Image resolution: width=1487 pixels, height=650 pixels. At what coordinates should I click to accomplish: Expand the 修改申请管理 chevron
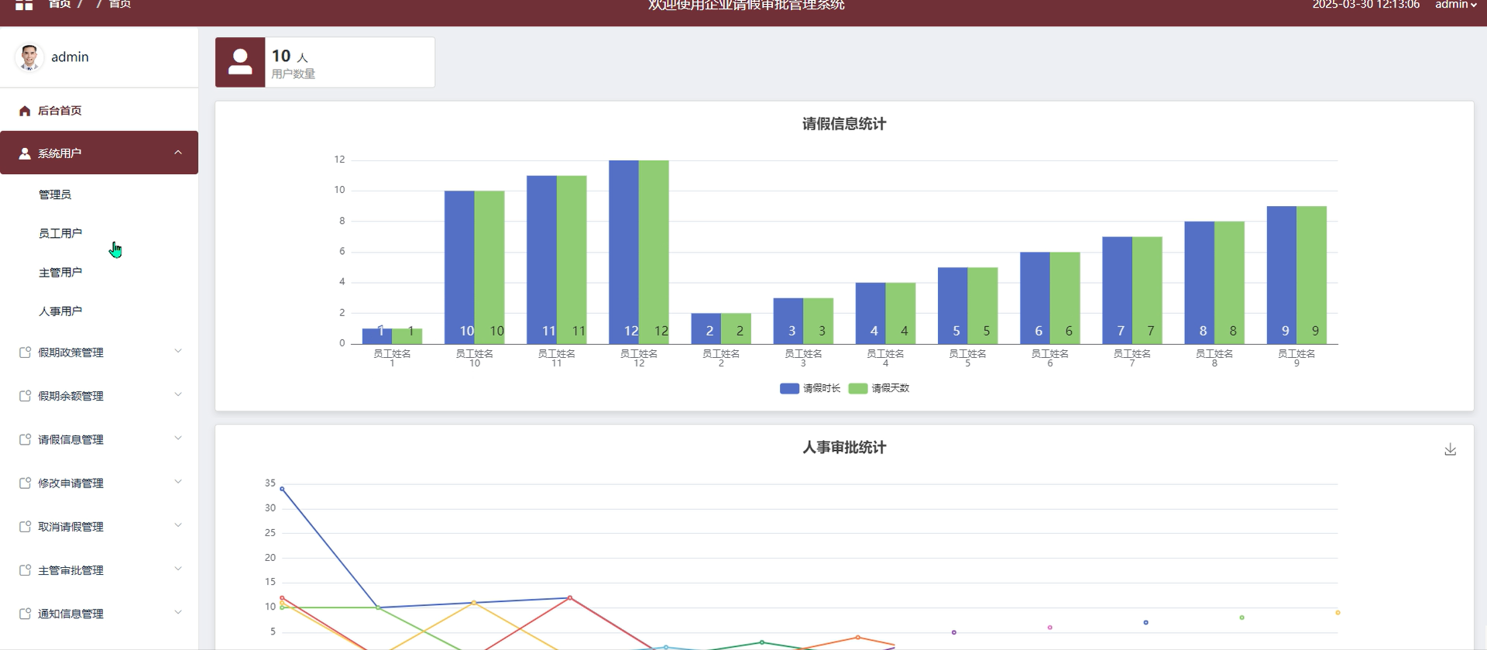178,482
